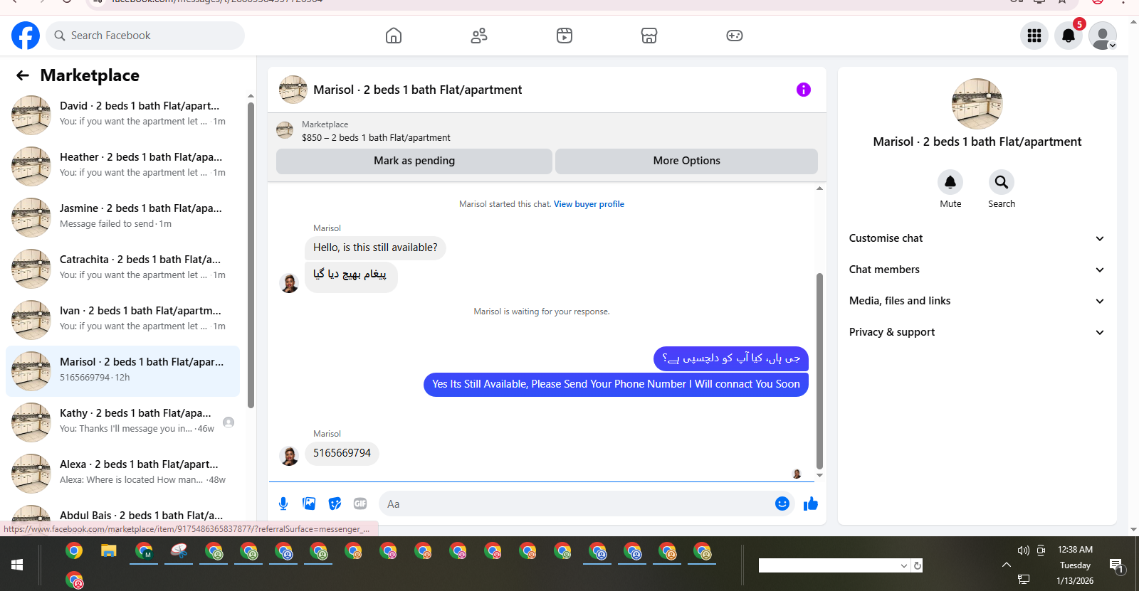Viewport: 1139px width, 591px height.
Task: Open the Gaming controller icon
Action: pos(735,36)
